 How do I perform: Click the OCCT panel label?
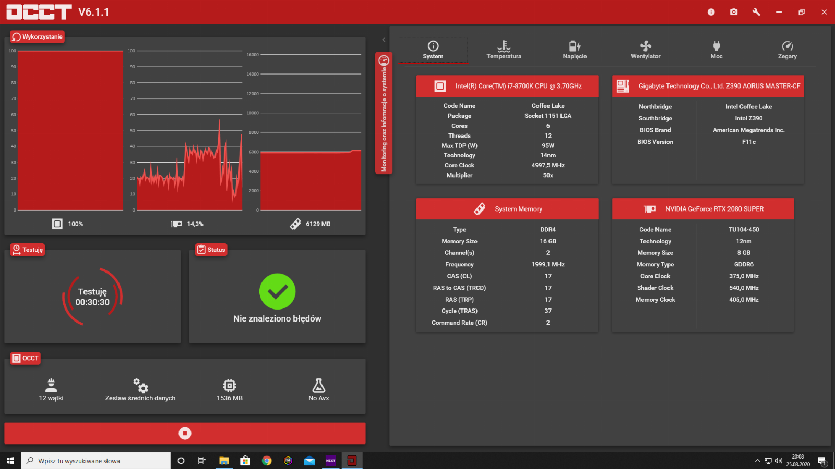click(26, 358)
